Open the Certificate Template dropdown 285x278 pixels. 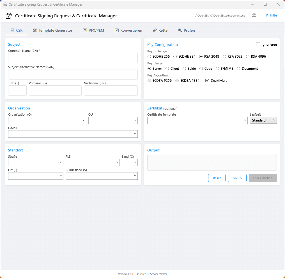197,120
